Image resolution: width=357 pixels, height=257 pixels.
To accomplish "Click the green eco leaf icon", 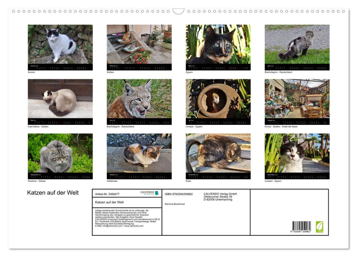I will [319, 227].
